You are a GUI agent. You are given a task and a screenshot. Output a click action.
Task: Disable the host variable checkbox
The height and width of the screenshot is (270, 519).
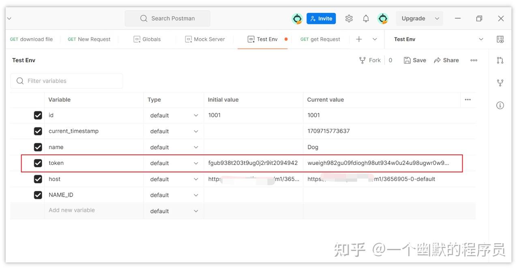click(x=38, y=179)
